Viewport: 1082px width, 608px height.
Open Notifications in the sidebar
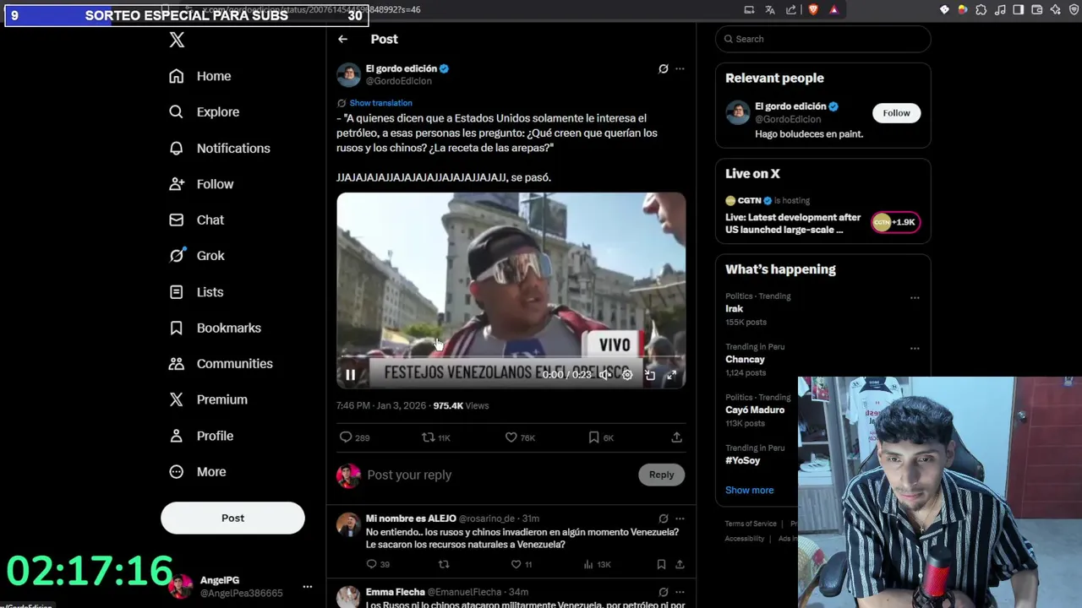point(219,148)
